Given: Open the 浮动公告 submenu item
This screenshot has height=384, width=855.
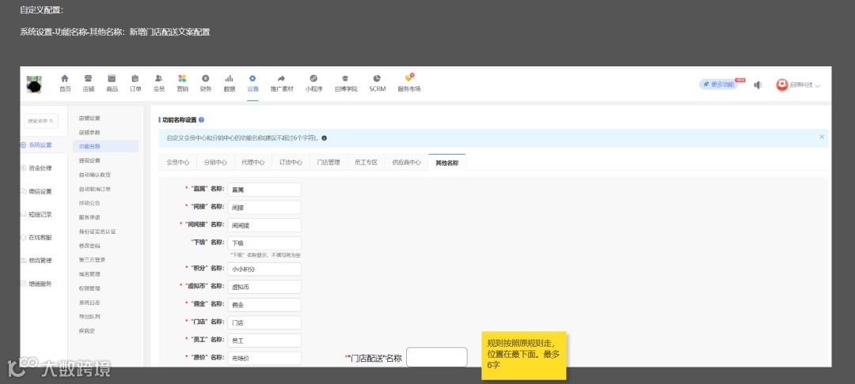Looking at the screenshot, I should pos(89,203).
